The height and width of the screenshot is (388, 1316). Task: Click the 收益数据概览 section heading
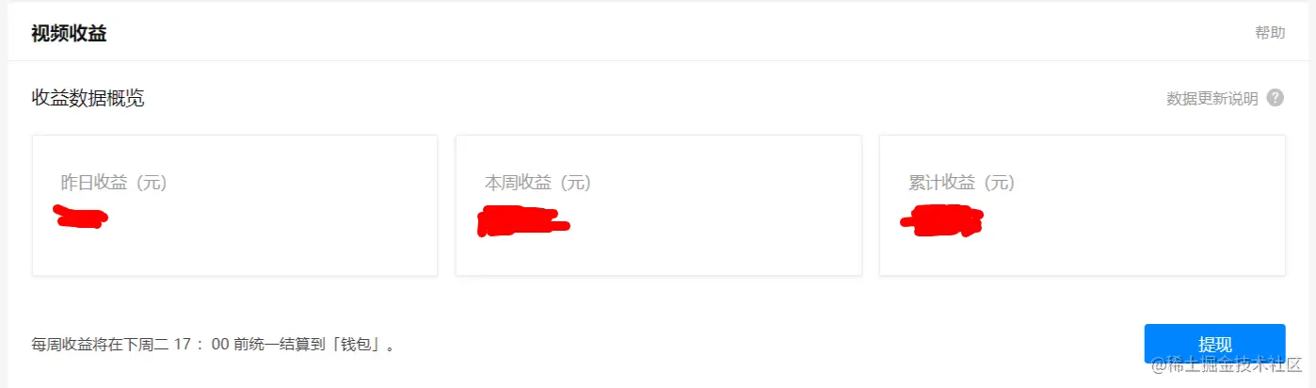click(x=88, y=98)
